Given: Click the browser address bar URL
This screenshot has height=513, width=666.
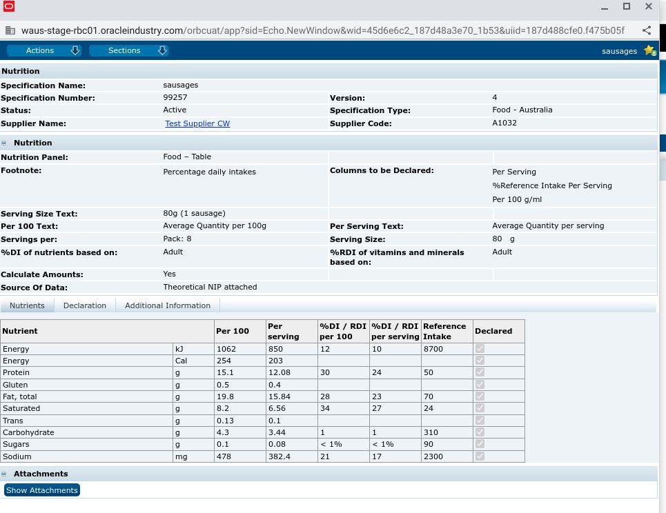Looking at the screenshot, I should pyautogui.click(x=323, y=30).
